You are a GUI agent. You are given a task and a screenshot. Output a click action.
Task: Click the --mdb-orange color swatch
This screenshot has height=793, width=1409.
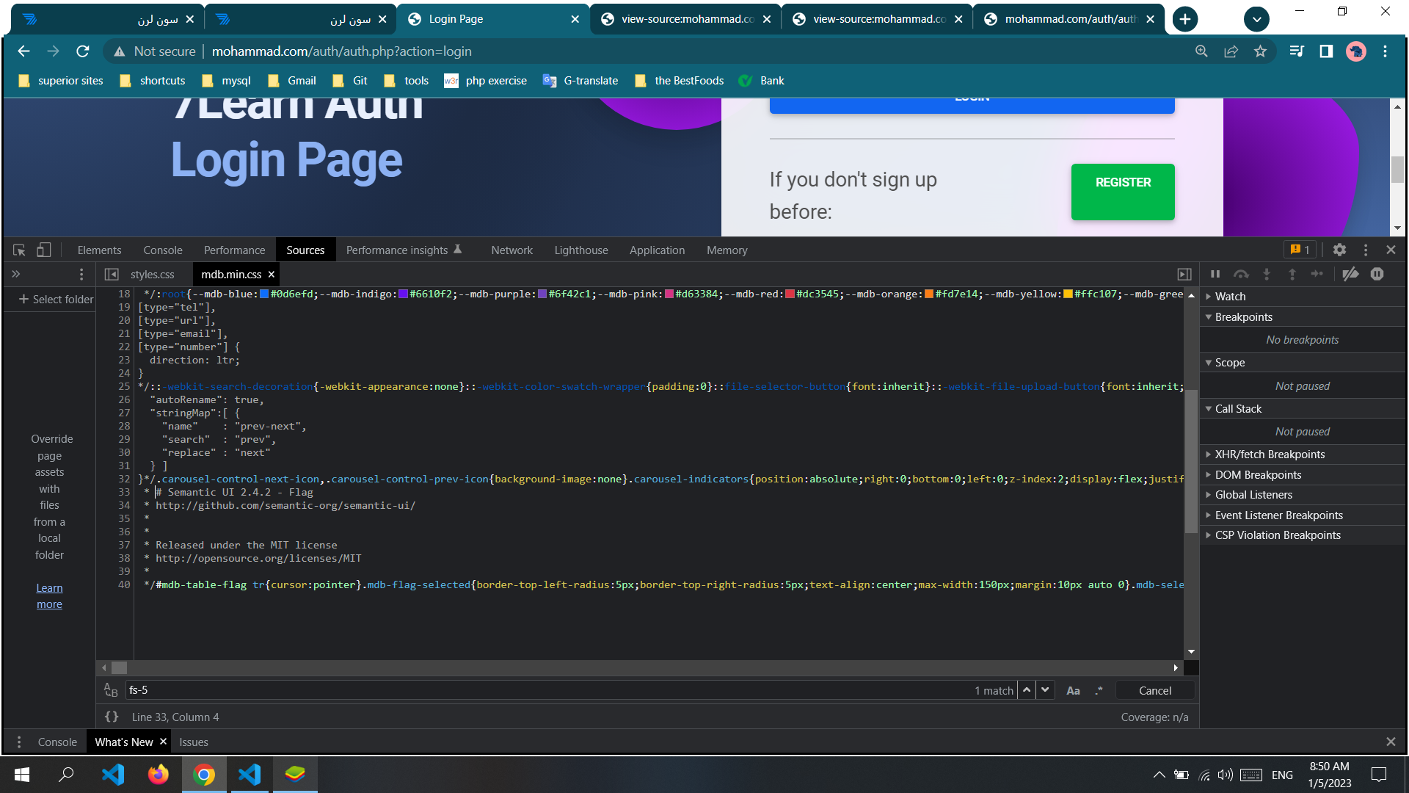(929, 294)
